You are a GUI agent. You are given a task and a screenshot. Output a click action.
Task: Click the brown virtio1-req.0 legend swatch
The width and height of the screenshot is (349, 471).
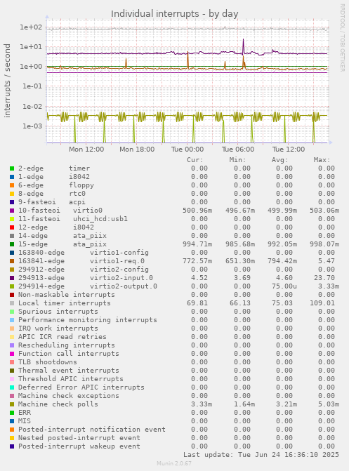[x=12, y=261]
